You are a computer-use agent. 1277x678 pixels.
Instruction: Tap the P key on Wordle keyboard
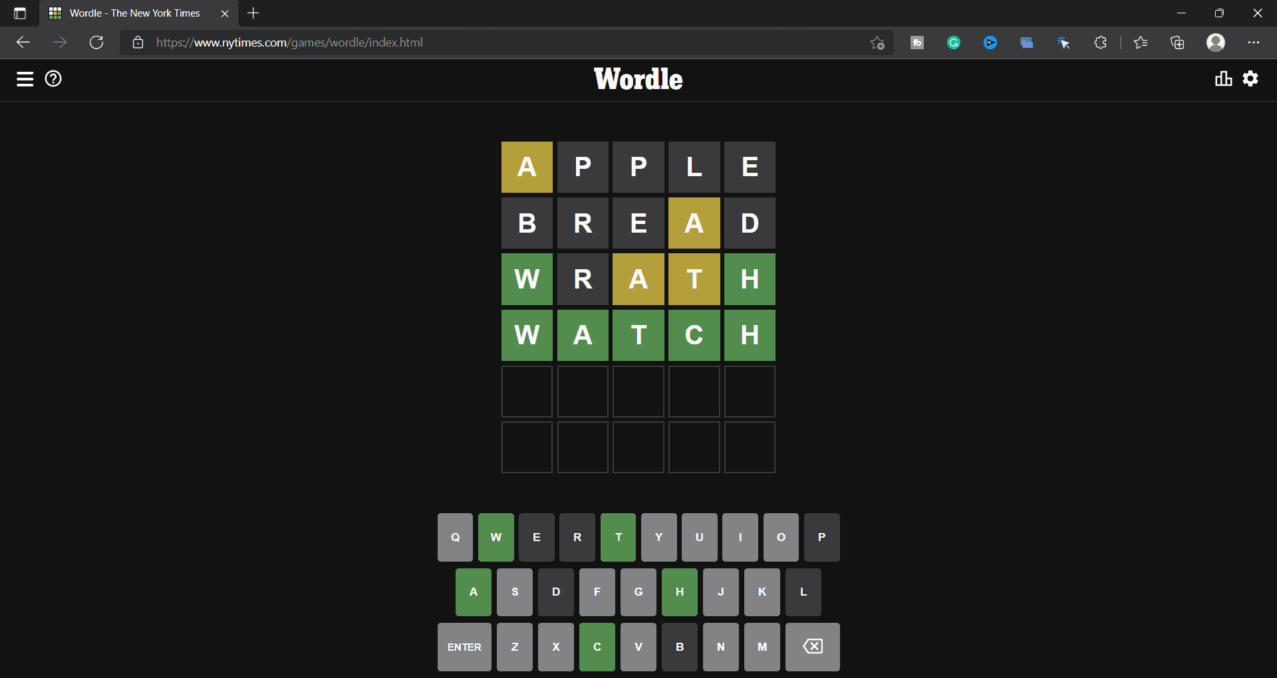822,537
